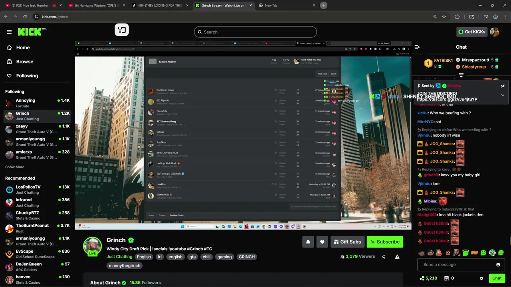Open TheBurntPeanut Rust channel

[x=38, y=228]
